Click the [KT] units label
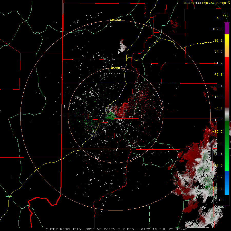Image resolution: width=231 pixels, height=231 pixels. (219, 18)
